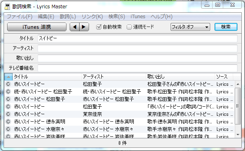Open the 編集(E) menu
Image resolution: width=245 pixels, height=151 pixels.
(x=46, y=17)
